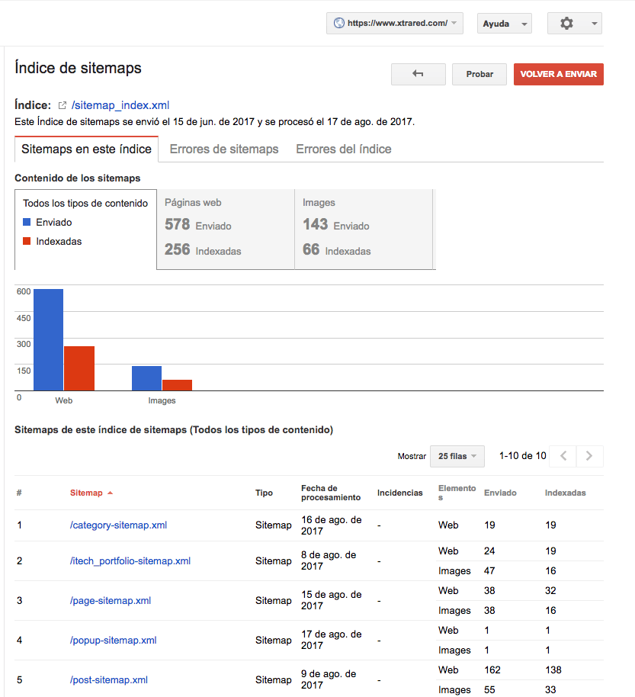
Task: Click the VOLVER A ENVIAR button
Action: (x=559, y=74)
